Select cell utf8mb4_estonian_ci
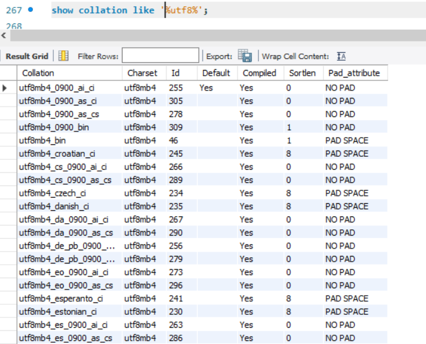Viewport: 426px width, 344px height. pos(69,312)
